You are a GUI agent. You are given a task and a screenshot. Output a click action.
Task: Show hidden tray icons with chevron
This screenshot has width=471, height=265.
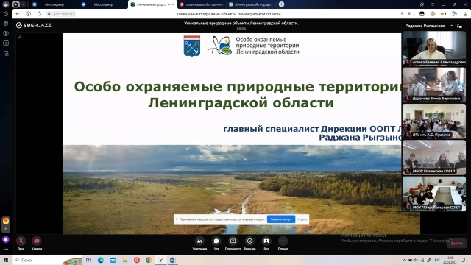click(x=404, y=260)
